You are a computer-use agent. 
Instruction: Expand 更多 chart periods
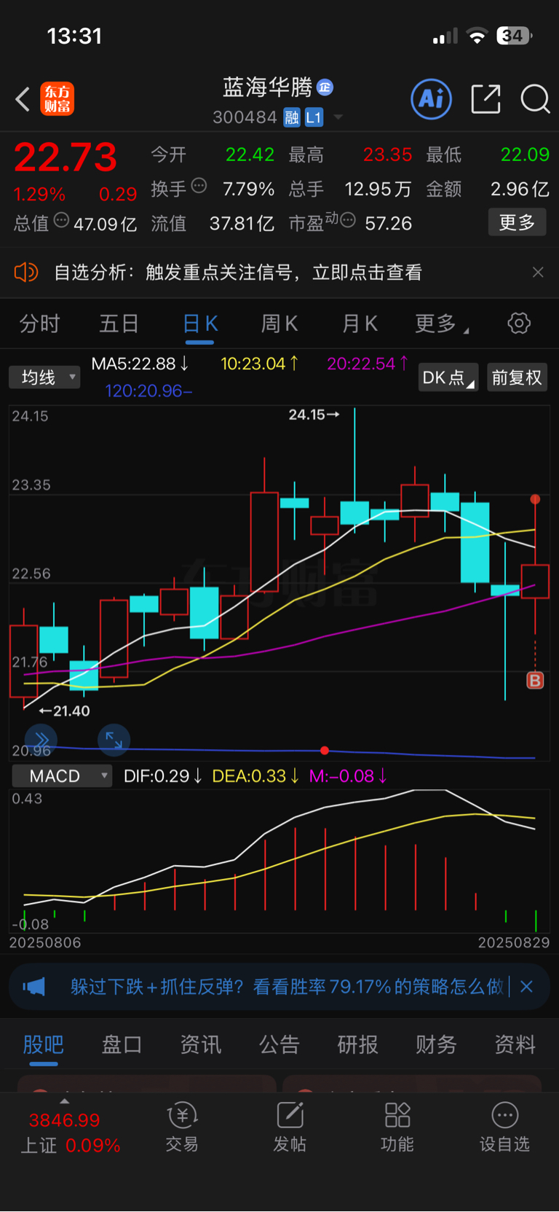[x=441, y=324]
